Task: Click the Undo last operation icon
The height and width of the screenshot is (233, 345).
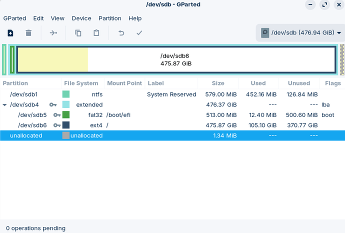Action: (x=121, y=33)
